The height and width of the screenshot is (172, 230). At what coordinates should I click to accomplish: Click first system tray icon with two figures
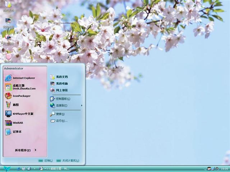[209, 169]
